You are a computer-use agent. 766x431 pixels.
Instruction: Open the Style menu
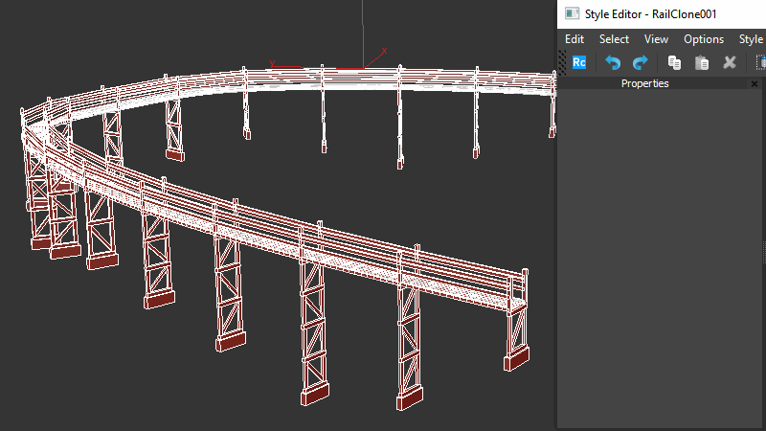[751, 39]
